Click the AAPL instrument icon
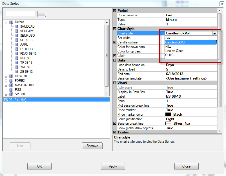 coord(17,45)
